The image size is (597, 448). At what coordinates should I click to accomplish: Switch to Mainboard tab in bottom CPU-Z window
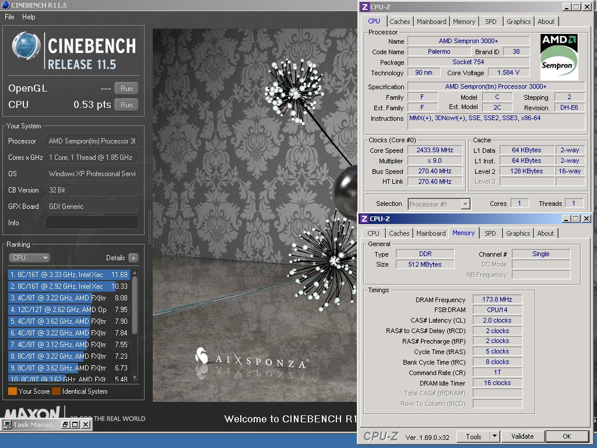(431, 233)
